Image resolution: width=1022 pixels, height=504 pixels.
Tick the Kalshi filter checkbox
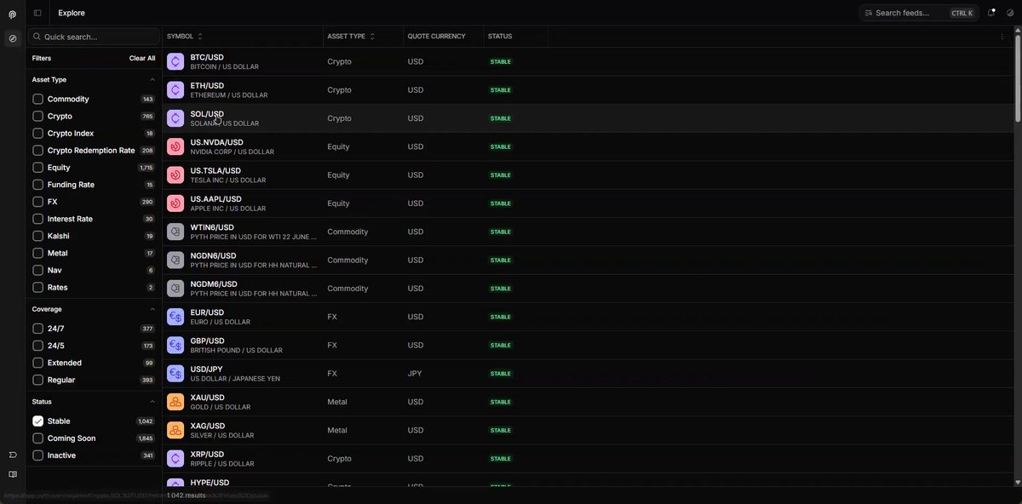37,236
